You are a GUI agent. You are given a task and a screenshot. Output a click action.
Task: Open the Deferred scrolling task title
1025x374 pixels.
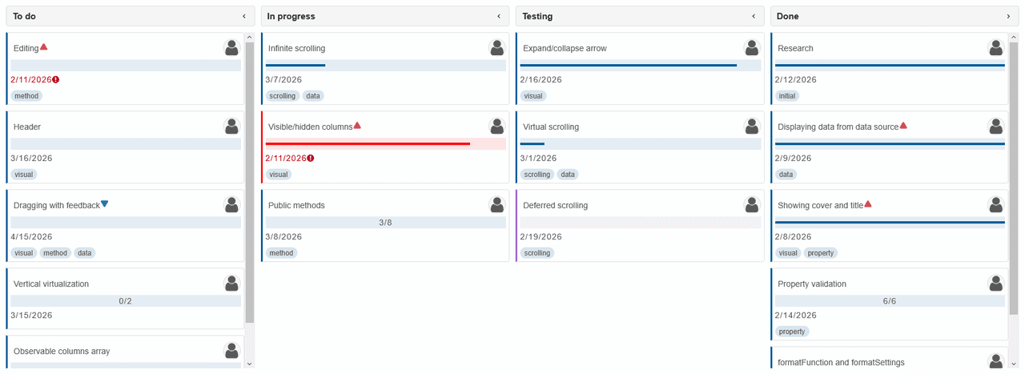(x=555, y=206)
